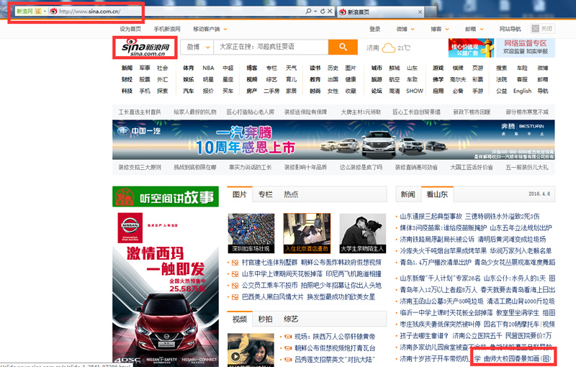Click the stop loading X icon
The height and width of the screenshot is (367, 576).
tap(330, 12)
